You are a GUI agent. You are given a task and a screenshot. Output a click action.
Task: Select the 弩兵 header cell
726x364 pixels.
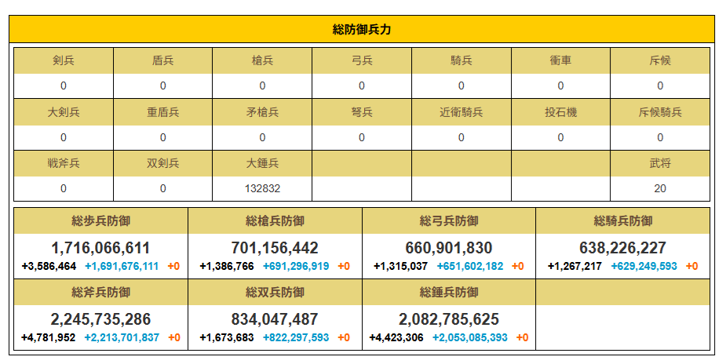[x=362, y=112]
